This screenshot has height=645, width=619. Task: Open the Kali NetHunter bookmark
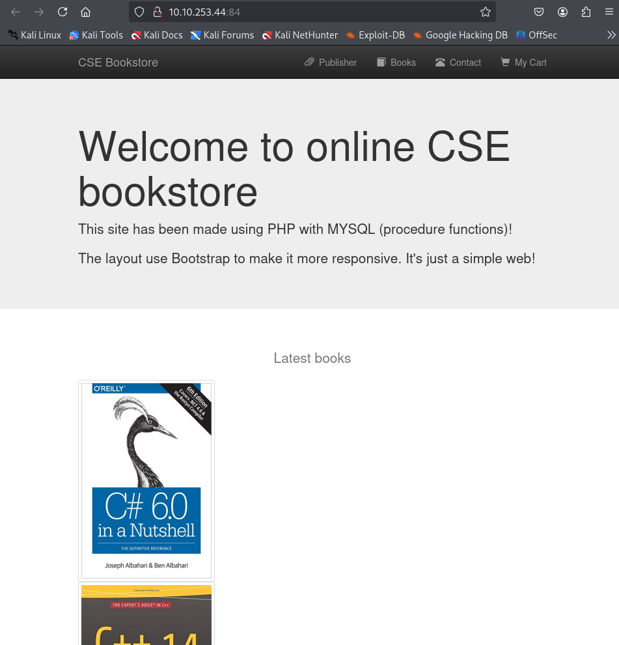click(300, 35)
